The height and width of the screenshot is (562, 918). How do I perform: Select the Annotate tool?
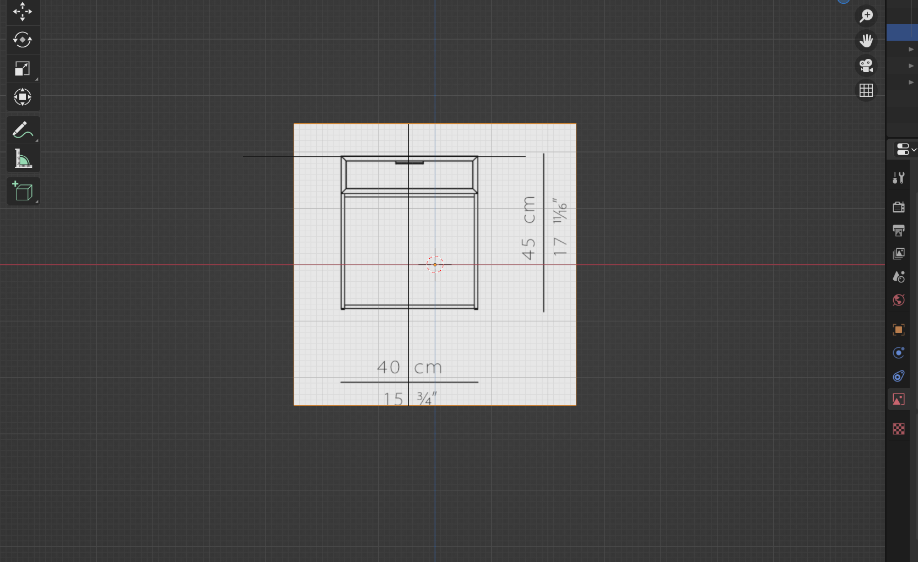(x=23, y=129)
